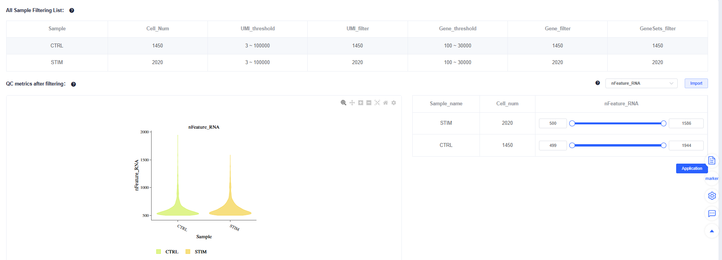This screenshot has height=260, width=722.
Task: Open the document icon in the right sidebar
Action: (712, 161)
